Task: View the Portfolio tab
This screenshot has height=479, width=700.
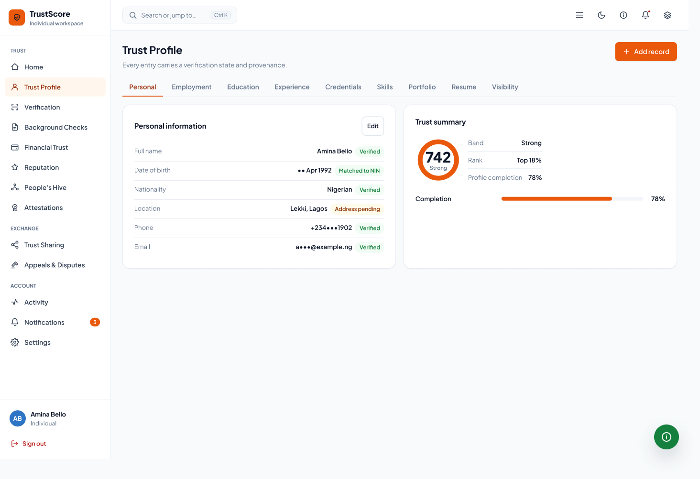Action: click(422, 87)
